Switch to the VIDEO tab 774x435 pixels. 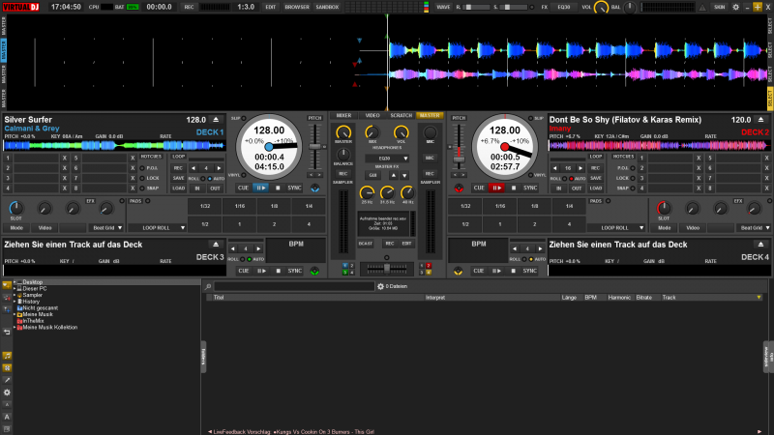coord(372,115)
